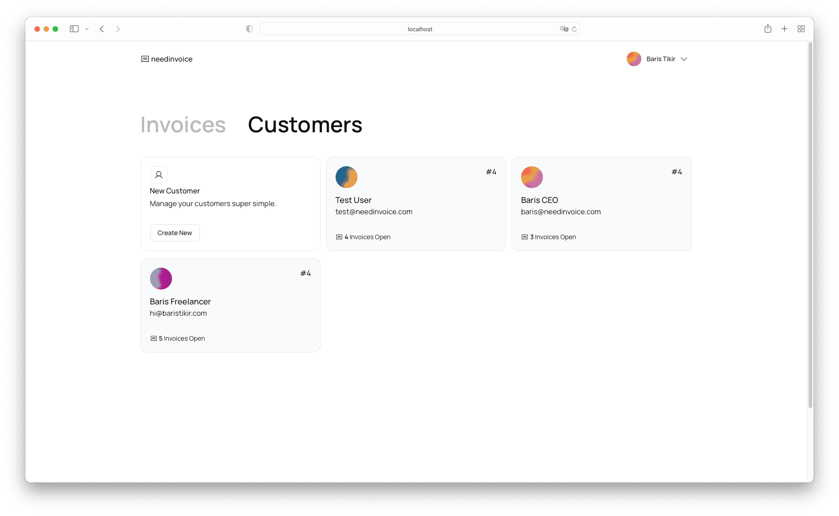Click the translate icon in address bar
839x516 pixels.
click(x=564, y=29)
